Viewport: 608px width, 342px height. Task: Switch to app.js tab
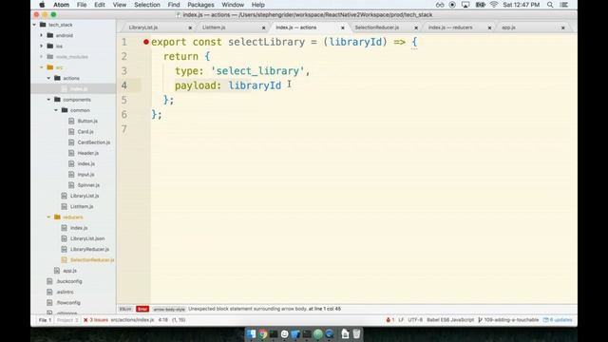tap(508, 28)
